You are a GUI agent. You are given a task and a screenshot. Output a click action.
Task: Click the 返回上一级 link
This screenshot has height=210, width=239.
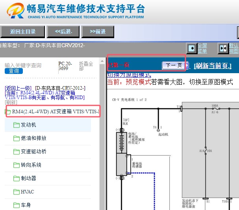click(x=18, y=88)
